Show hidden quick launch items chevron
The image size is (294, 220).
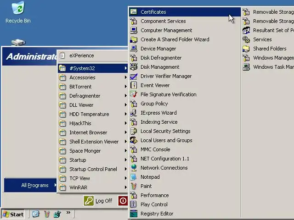pyautogui.click(x=68, y=212)
